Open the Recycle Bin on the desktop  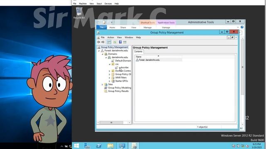pyautogui.click(x=79, y=13)
